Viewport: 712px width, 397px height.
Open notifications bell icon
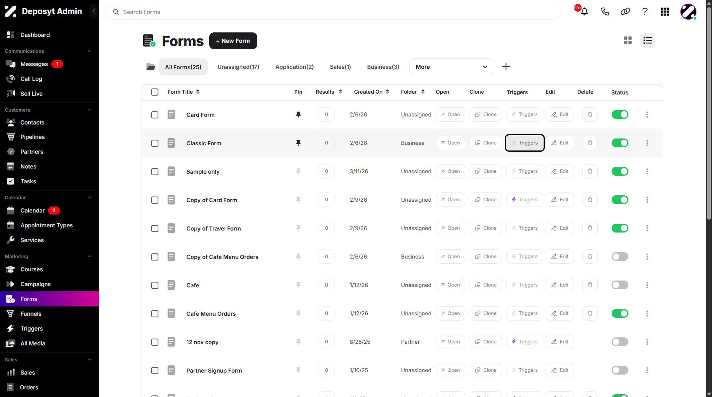click(x=584, y=12)
